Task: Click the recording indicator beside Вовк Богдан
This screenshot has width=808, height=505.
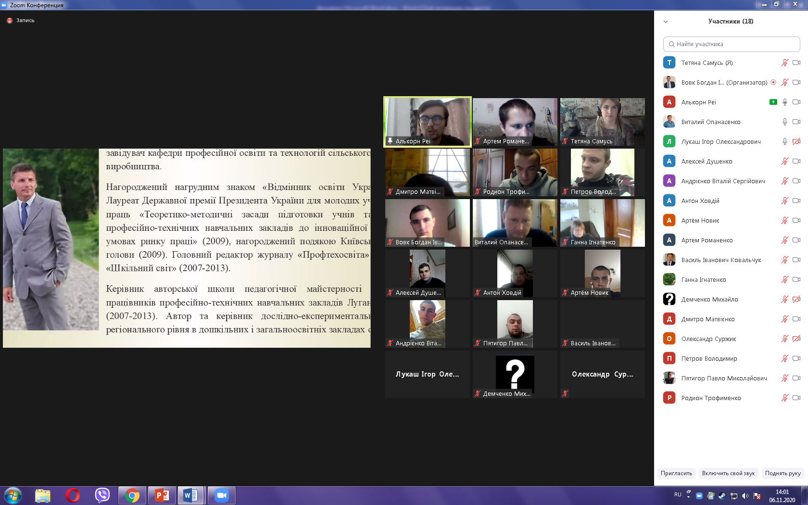Action: (x=773, y=82)
